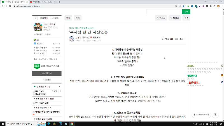Click the page vertical scrollbar thumb

223,13
